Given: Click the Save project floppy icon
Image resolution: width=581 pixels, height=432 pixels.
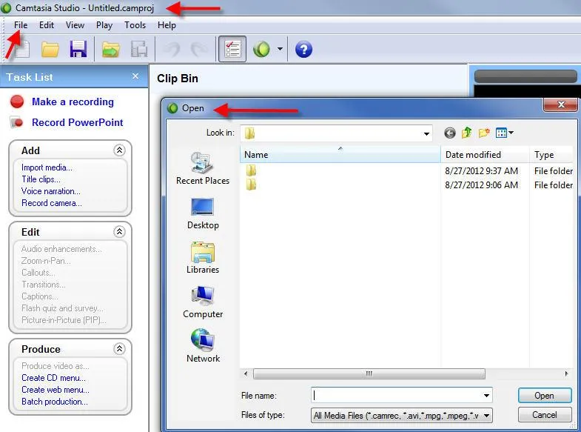Looking at the screenshot, I should 78,49.
